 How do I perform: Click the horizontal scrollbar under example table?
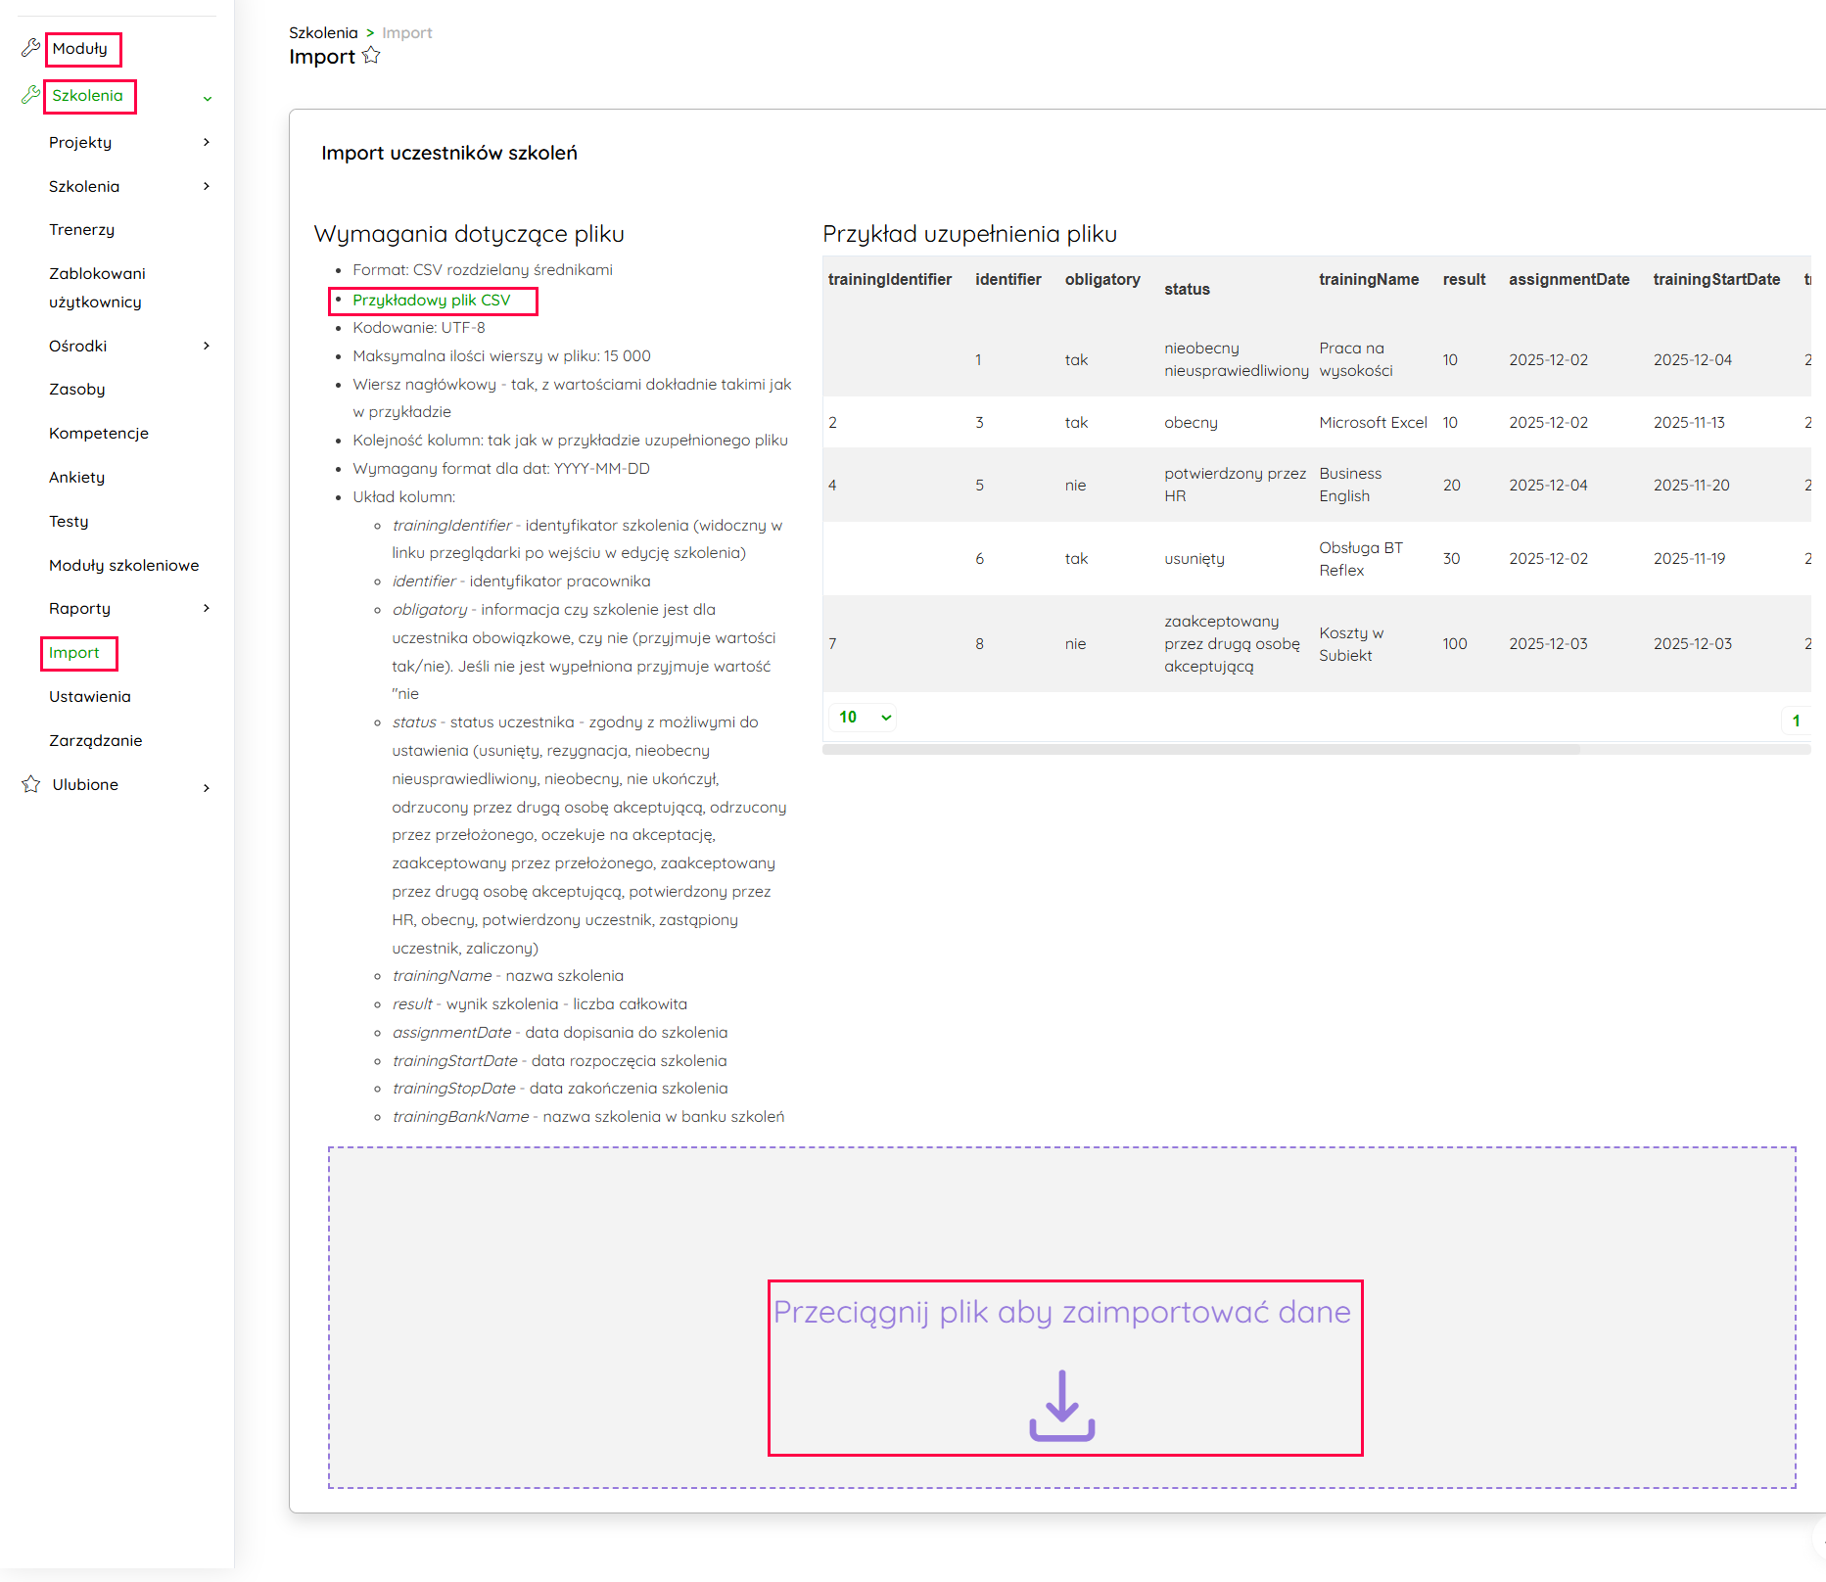(x=1201, y=750)
